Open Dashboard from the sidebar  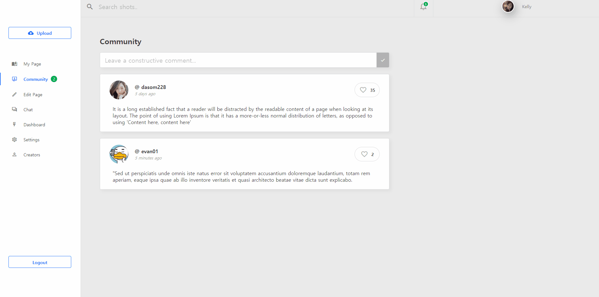[x=34, y=125]
